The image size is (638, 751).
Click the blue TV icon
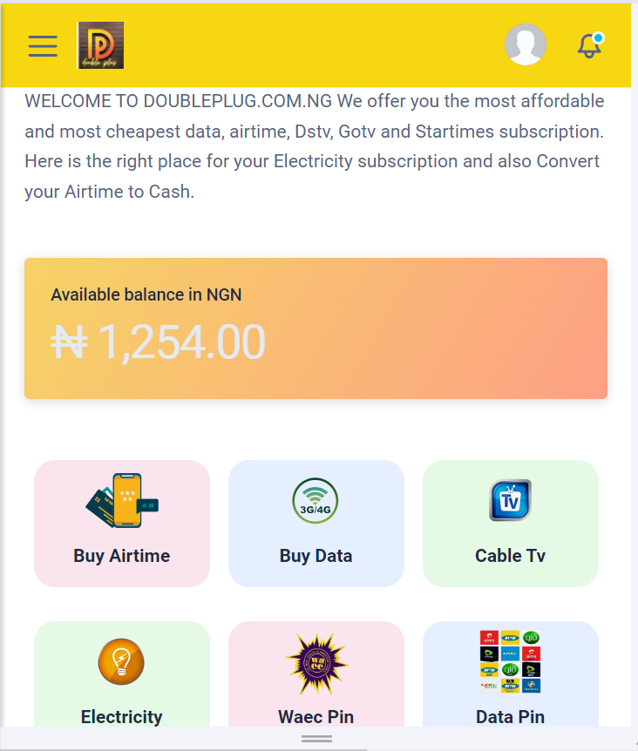pyautogui.click(x=510, y=500)
